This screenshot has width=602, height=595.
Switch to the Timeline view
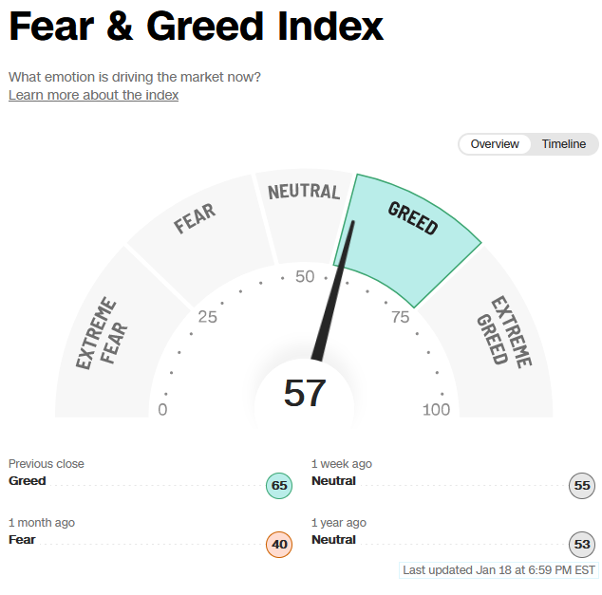coord(564,144)
